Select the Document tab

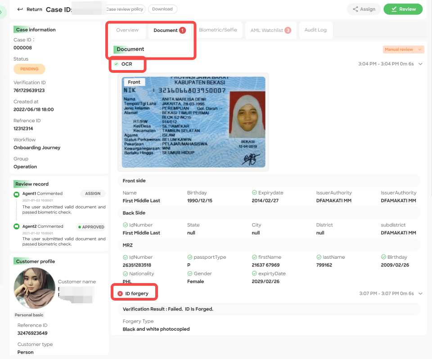[x=169, y=30]
